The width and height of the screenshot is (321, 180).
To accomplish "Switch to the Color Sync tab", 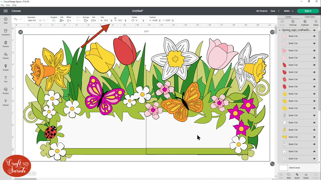I will [310, 17].
